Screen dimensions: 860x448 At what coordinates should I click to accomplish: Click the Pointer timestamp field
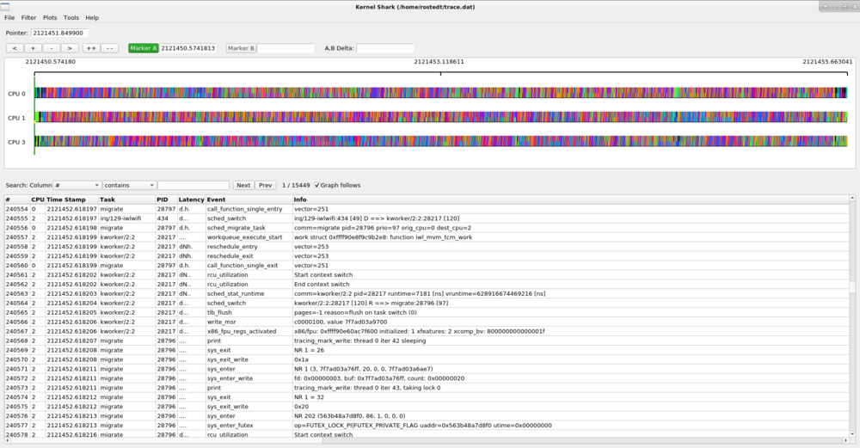click(x=59, y=33)
